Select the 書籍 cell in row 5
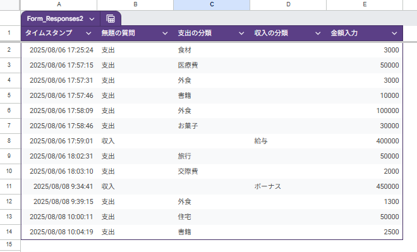Image resolution: width=417 pixels, height=252 pixels. (x=212, y=95)
